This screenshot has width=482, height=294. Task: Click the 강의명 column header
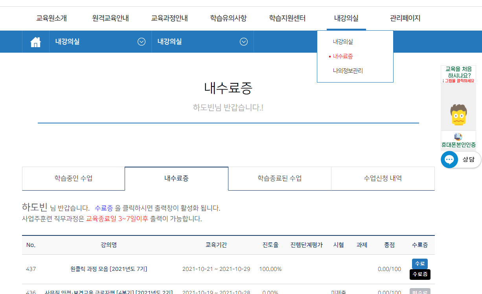click(x=109, y=245)
